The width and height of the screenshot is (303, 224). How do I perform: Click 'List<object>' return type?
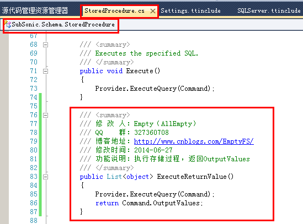point(130,177)
